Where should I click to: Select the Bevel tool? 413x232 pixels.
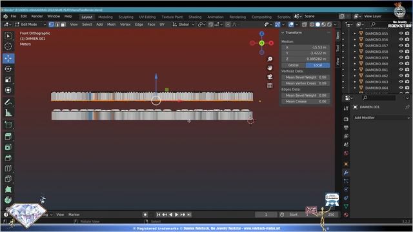point(8,157)
